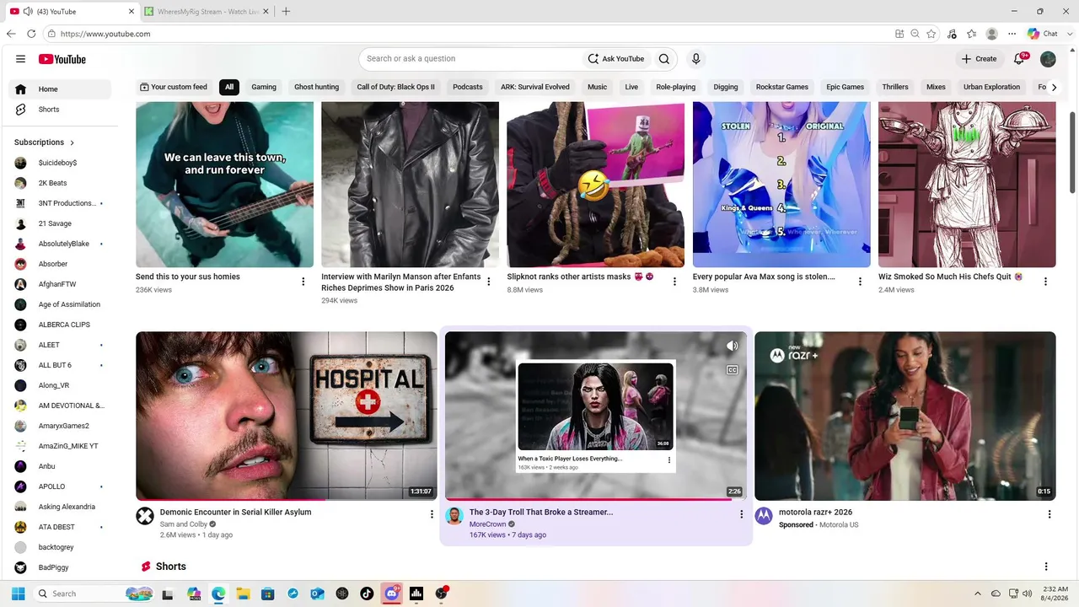Mute the YouTube browser tab audio

point(28,12)
